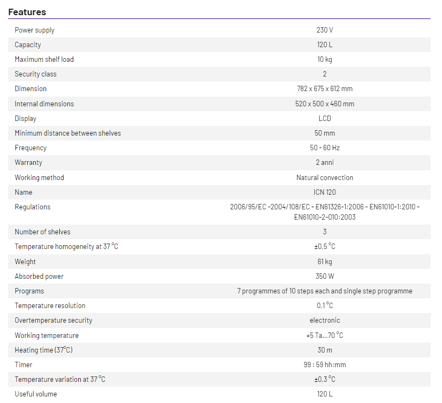442x403 pixels.
Task: Select the Overtemperature security label
Action: (53, 321)
